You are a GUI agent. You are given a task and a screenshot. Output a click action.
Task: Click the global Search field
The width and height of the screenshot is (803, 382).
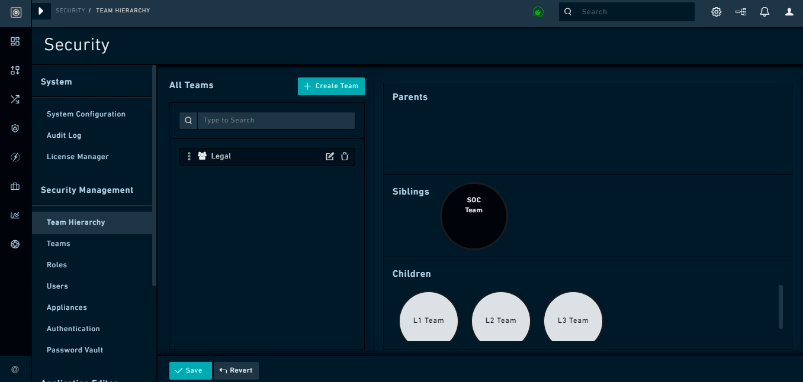click(627, 12)
